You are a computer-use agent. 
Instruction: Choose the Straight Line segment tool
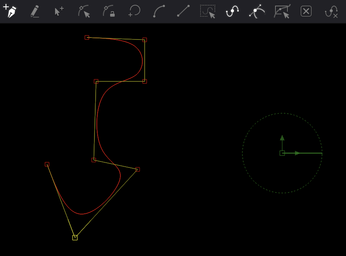point(183,11)
